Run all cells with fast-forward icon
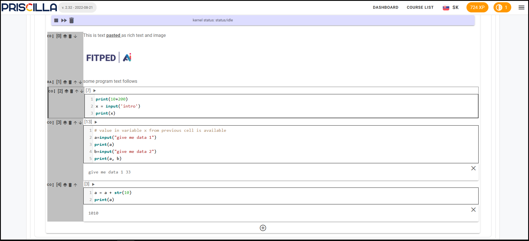The image size is (529, 241). (64, 20)
